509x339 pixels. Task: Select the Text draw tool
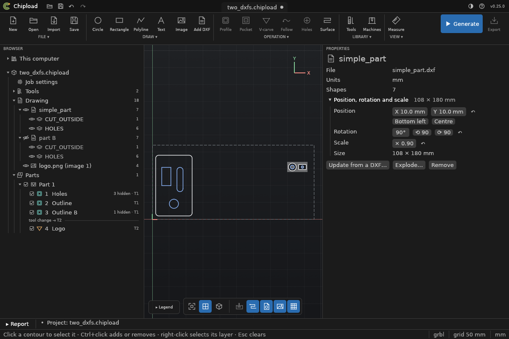pyautogui.click(x=161, y=24)
